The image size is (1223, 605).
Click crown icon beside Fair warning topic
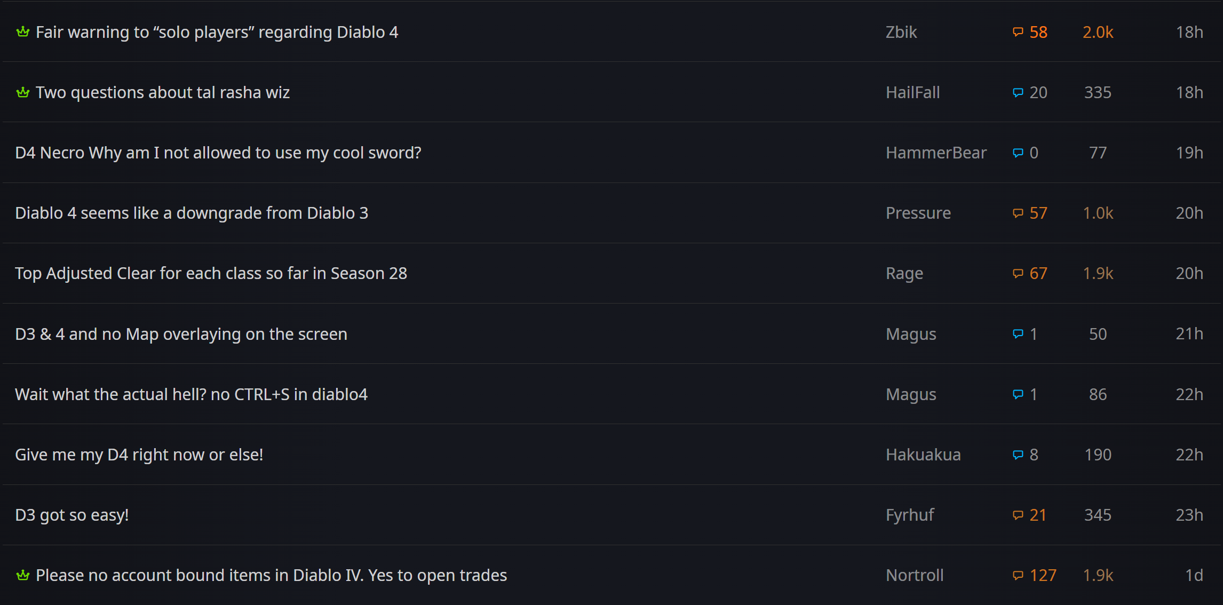click(22, 32)
